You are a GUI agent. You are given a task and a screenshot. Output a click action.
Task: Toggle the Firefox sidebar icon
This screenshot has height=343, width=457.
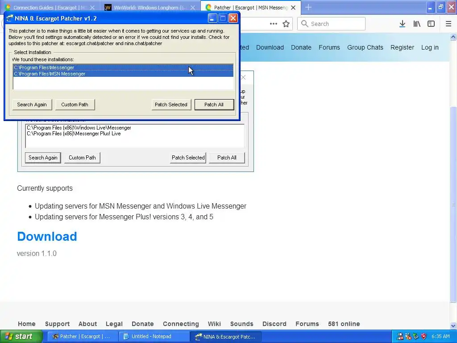(x=431, y=24)
